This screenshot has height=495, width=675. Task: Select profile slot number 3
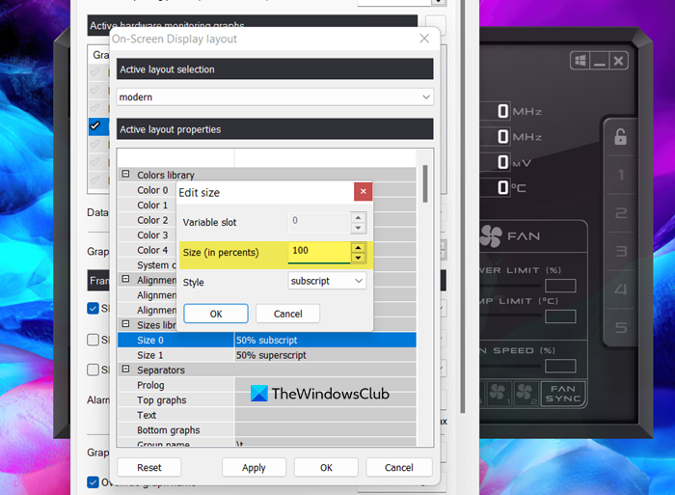coord(621,251)
